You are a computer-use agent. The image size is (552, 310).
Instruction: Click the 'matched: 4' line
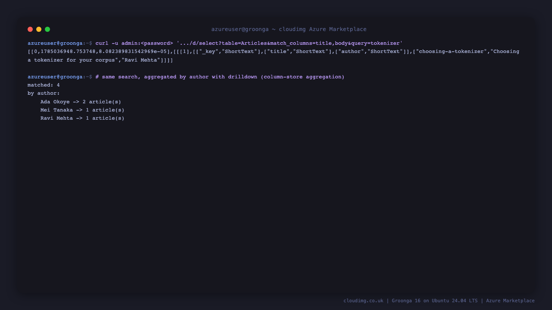[x=44, y=85]
